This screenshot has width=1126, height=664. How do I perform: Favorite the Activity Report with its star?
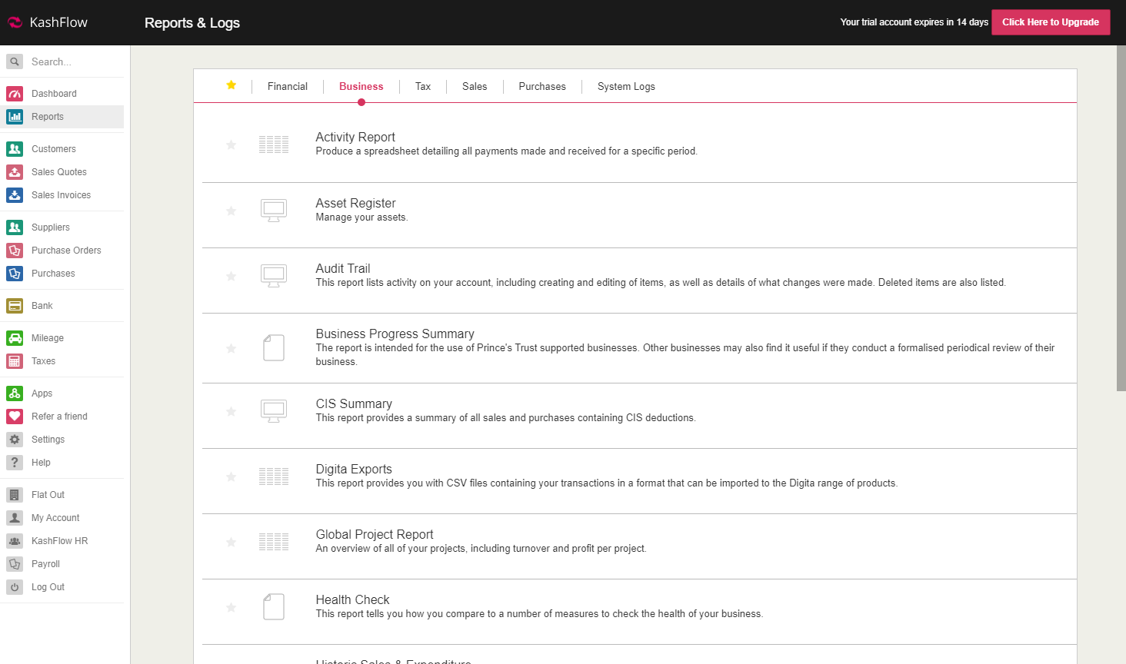click(x=231, y=144)
